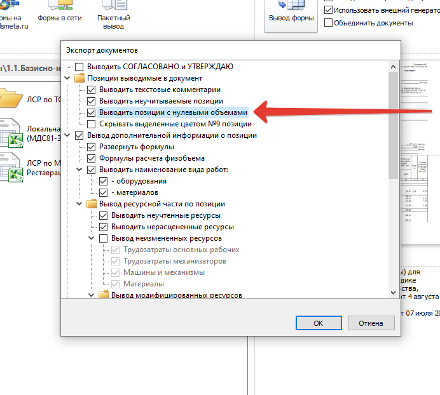This screenshot has height=395, width=440.
Task: Uncheck Выводить неучитываемые позиции
Action: (x=91, y=101)
